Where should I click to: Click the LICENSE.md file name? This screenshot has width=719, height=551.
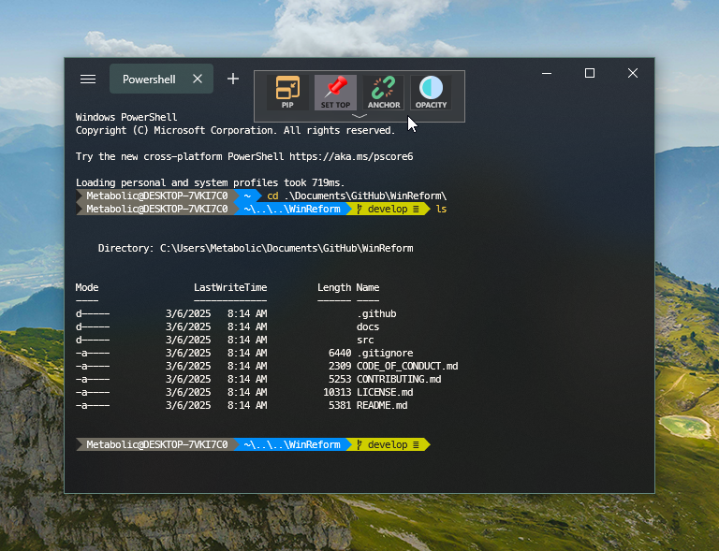384,392
